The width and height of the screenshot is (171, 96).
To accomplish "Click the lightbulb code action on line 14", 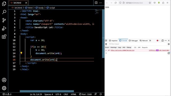I will coord(21,53).
